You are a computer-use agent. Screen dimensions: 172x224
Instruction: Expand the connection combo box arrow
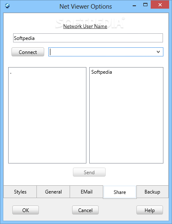point(158,52)
